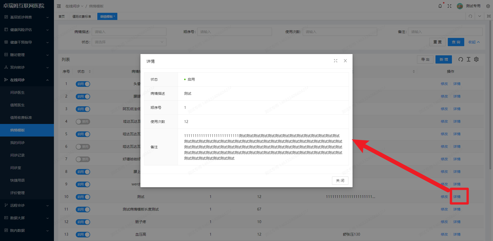The image size is (493, 241).
Task: Click 详情 link on row 11
Action: [457, 209]
